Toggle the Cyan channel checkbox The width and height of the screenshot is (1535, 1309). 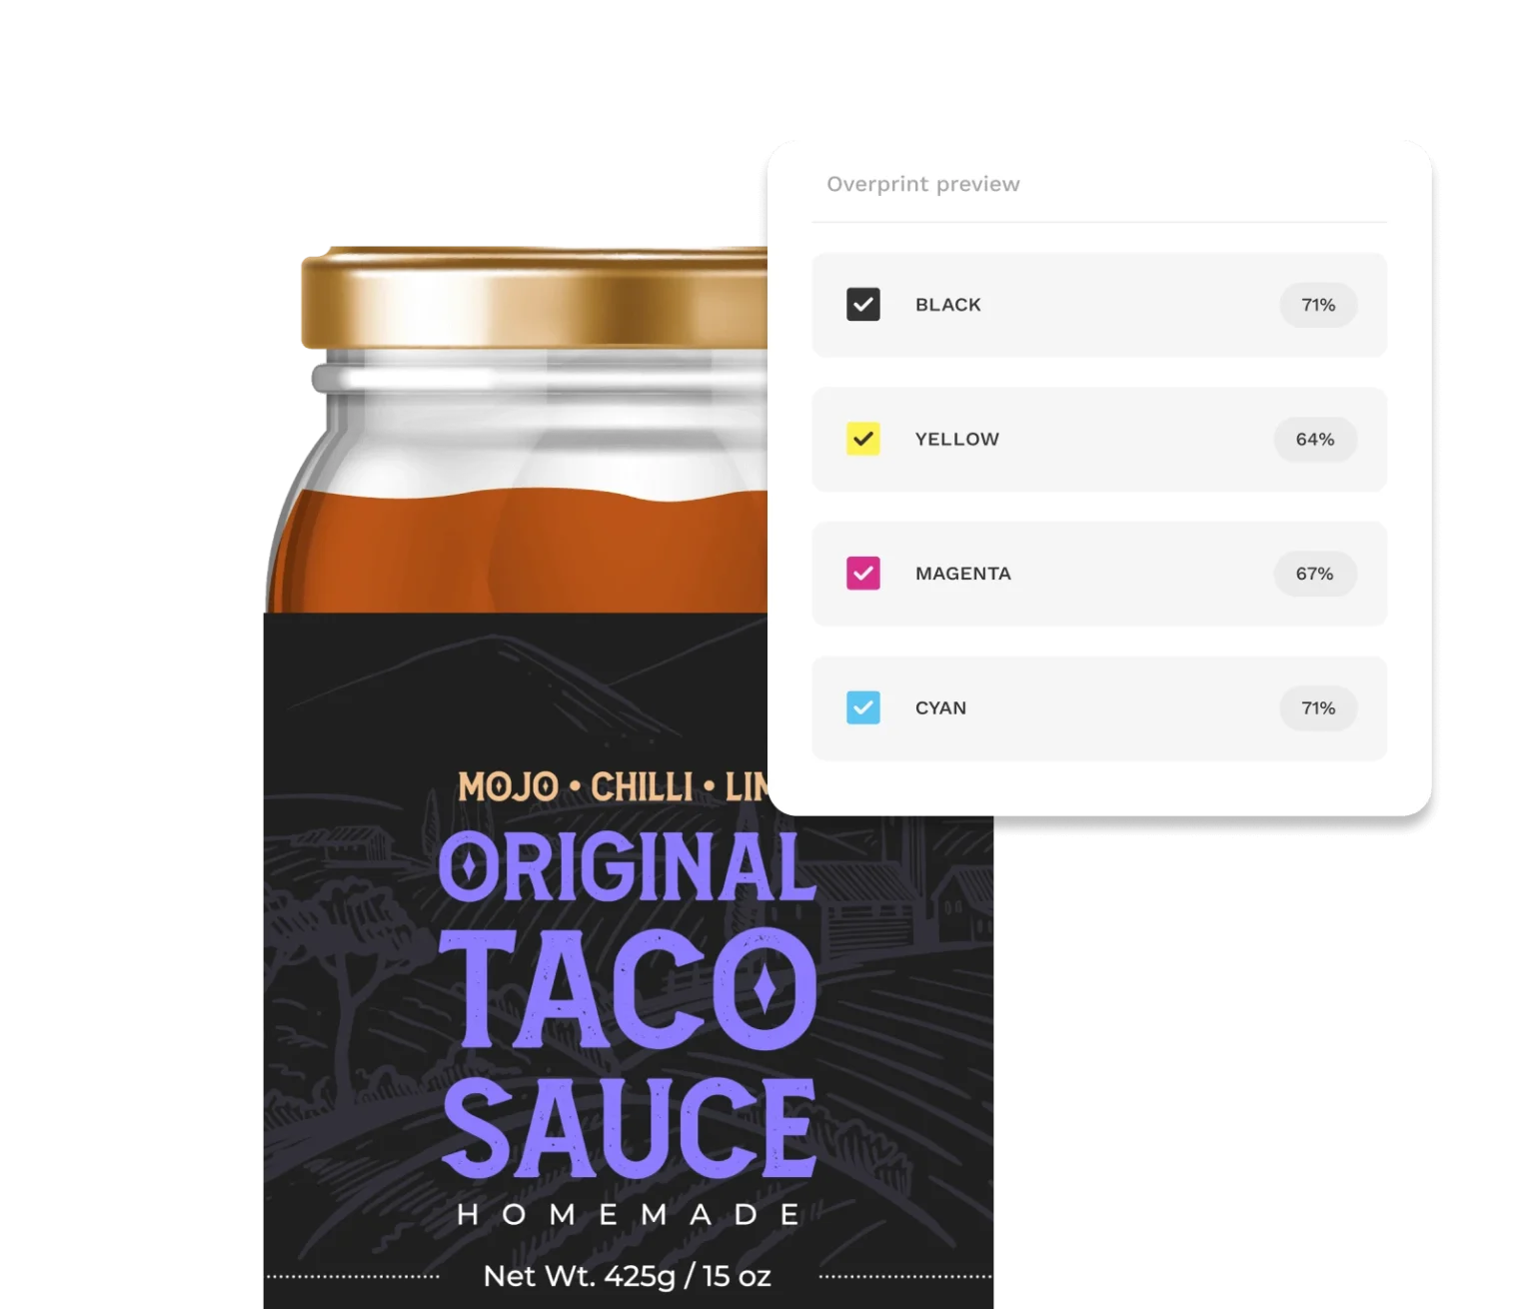click(863, 707)
